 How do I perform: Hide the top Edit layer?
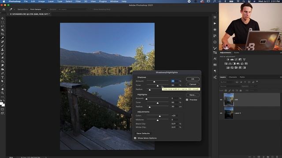coord(221,100)
